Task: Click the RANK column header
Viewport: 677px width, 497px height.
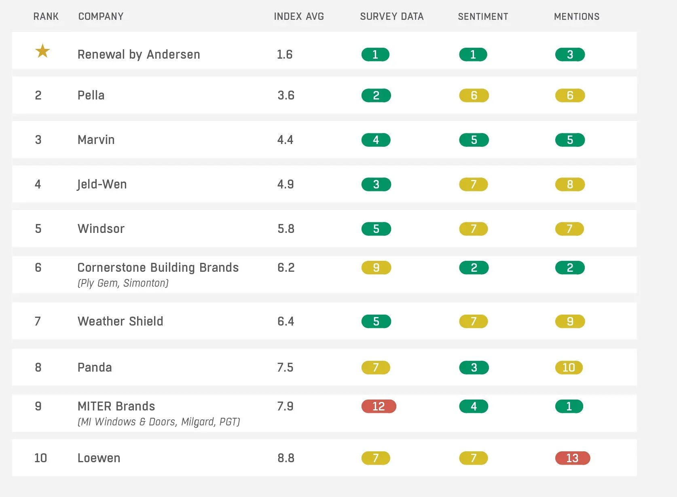Action: coord(46,17)
